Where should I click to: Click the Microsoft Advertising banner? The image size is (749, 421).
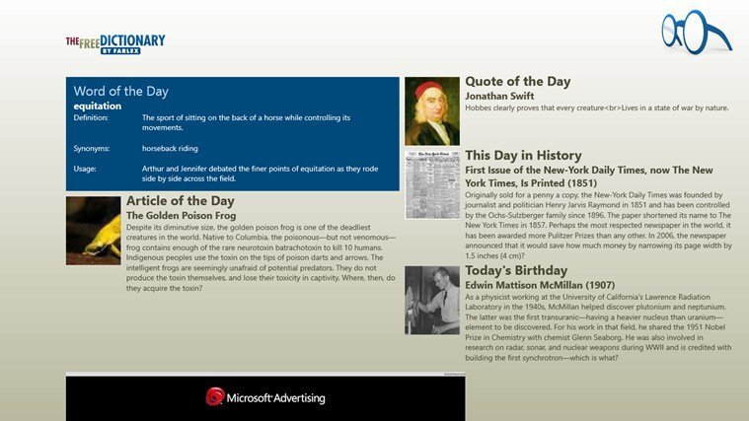point(265,398)
